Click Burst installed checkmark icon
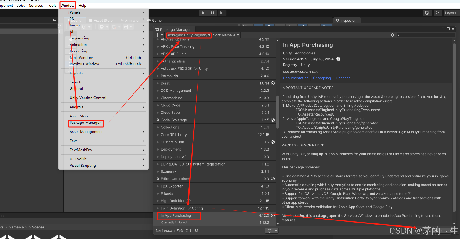This screenshot has height=239, width=460. point(273,83)
